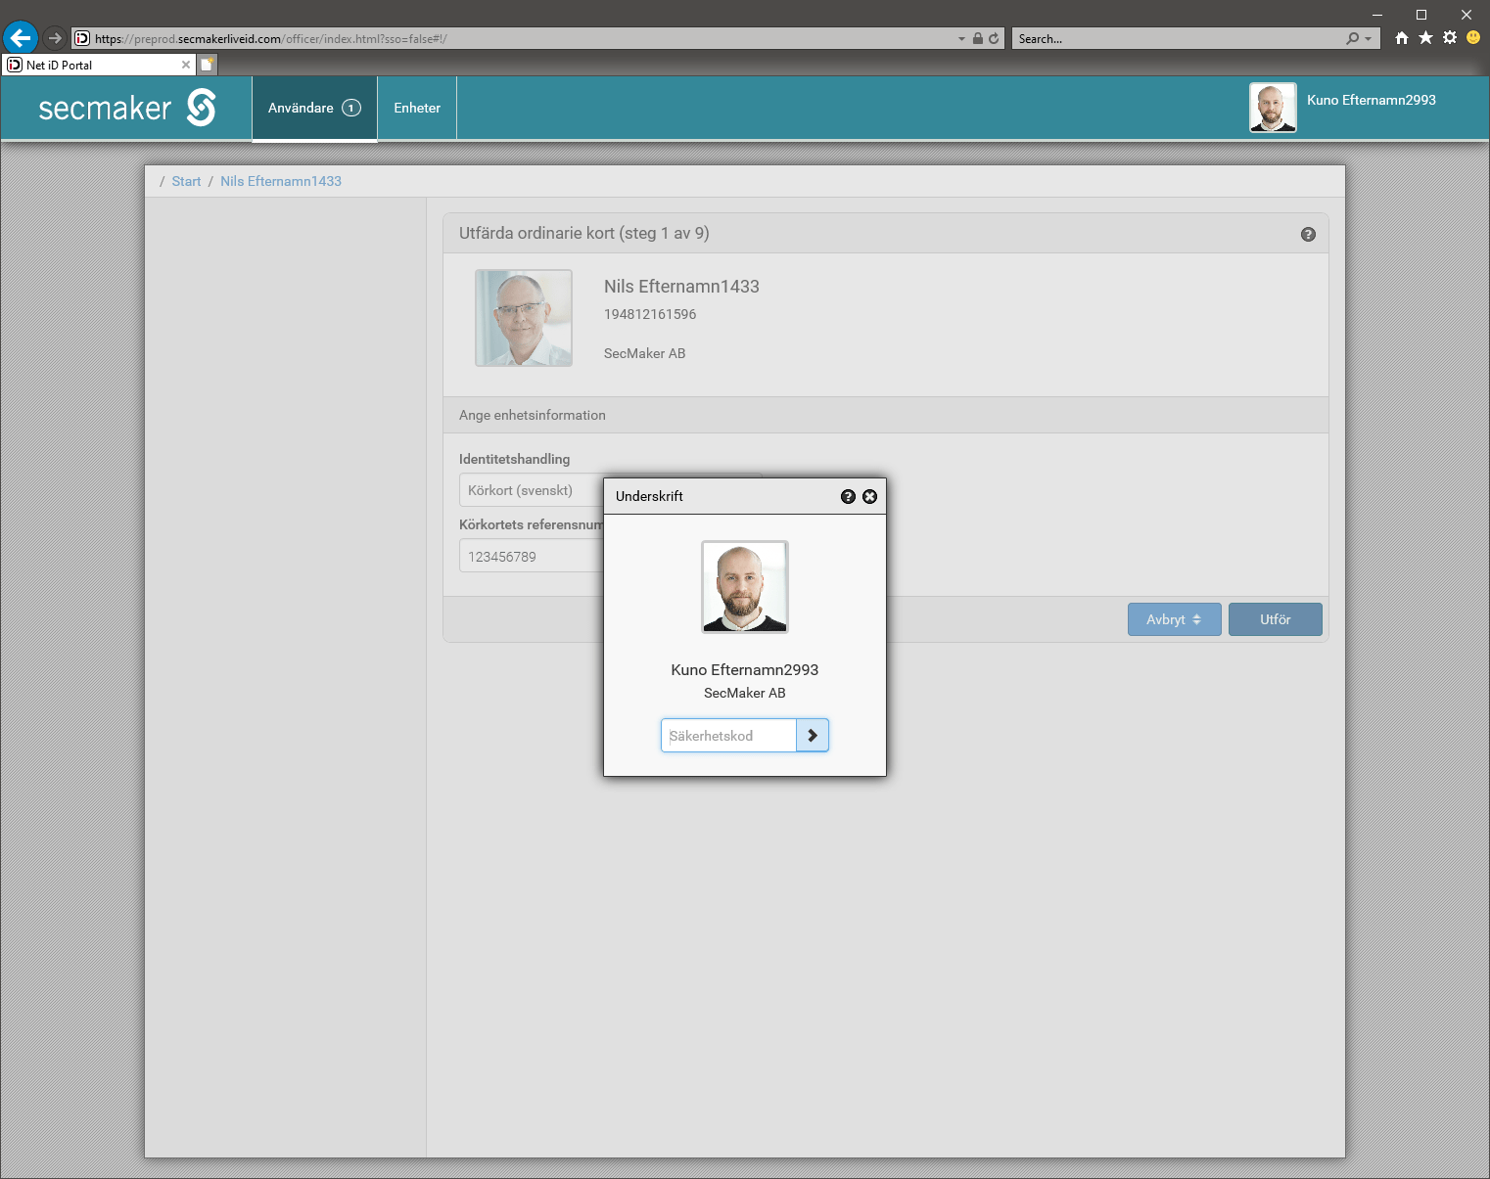Open Nils Efternamn1433 breadcrumb link
The height and width of the screenshot is (1179, 1490).
pyautogui.click(x=281, y=182)
